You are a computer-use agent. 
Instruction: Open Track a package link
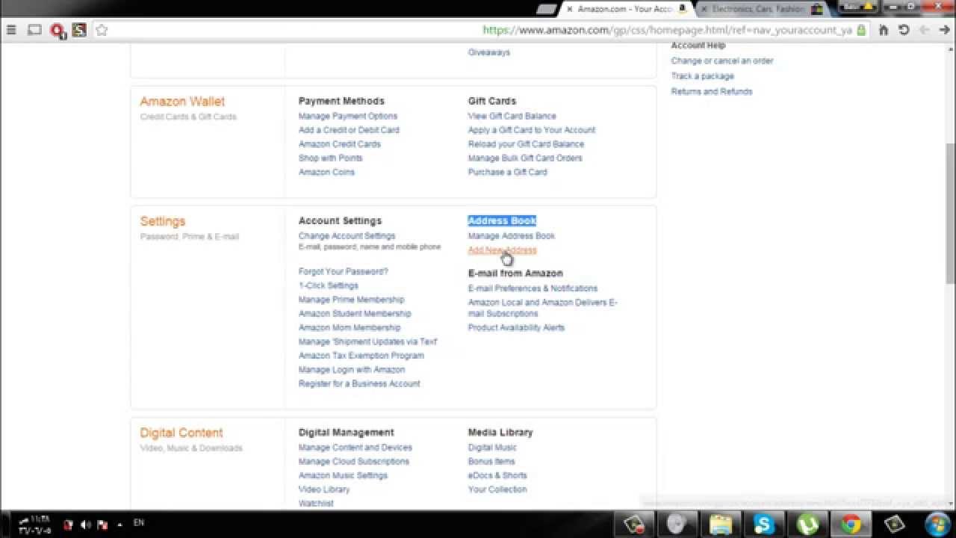(x=703, y=76)
